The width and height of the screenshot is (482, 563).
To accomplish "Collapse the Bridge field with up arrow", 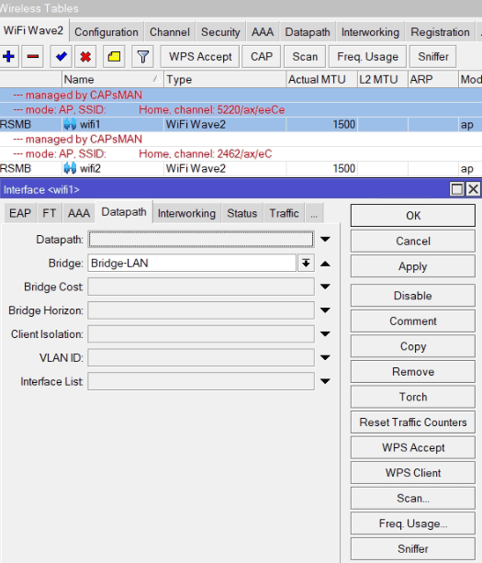I will (x=325, y=264).
